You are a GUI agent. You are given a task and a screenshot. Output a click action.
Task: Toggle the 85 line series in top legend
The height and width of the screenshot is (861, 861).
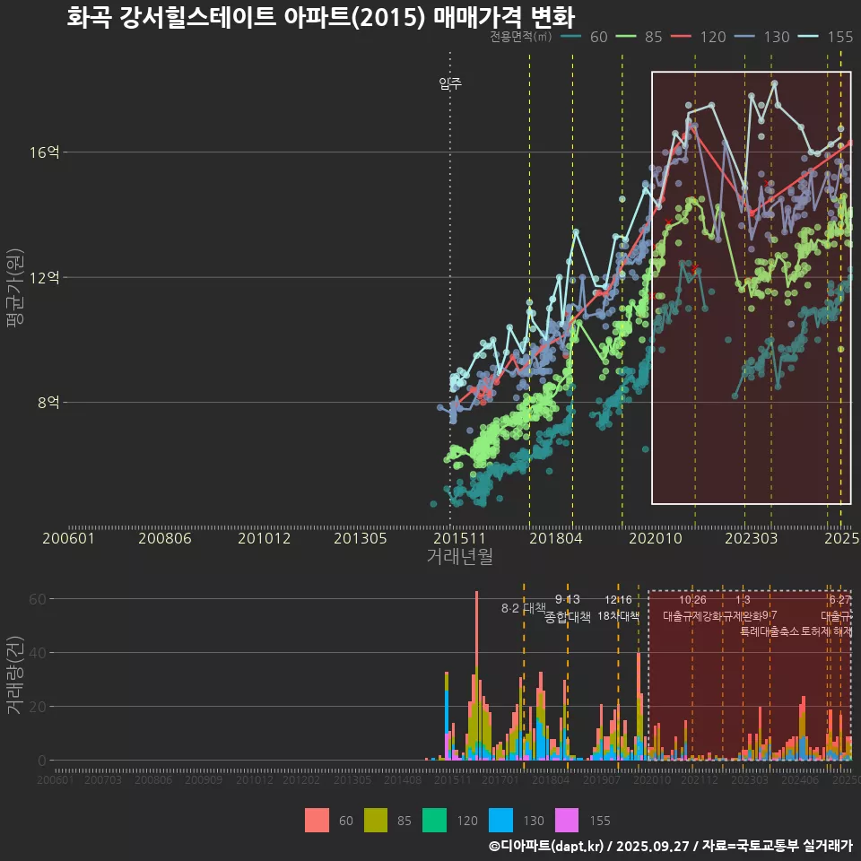click(639, 37)
